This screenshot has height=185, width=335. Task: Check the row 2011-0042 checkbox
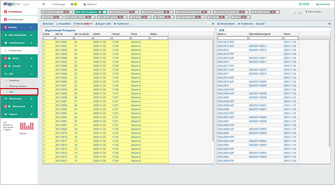44,42
